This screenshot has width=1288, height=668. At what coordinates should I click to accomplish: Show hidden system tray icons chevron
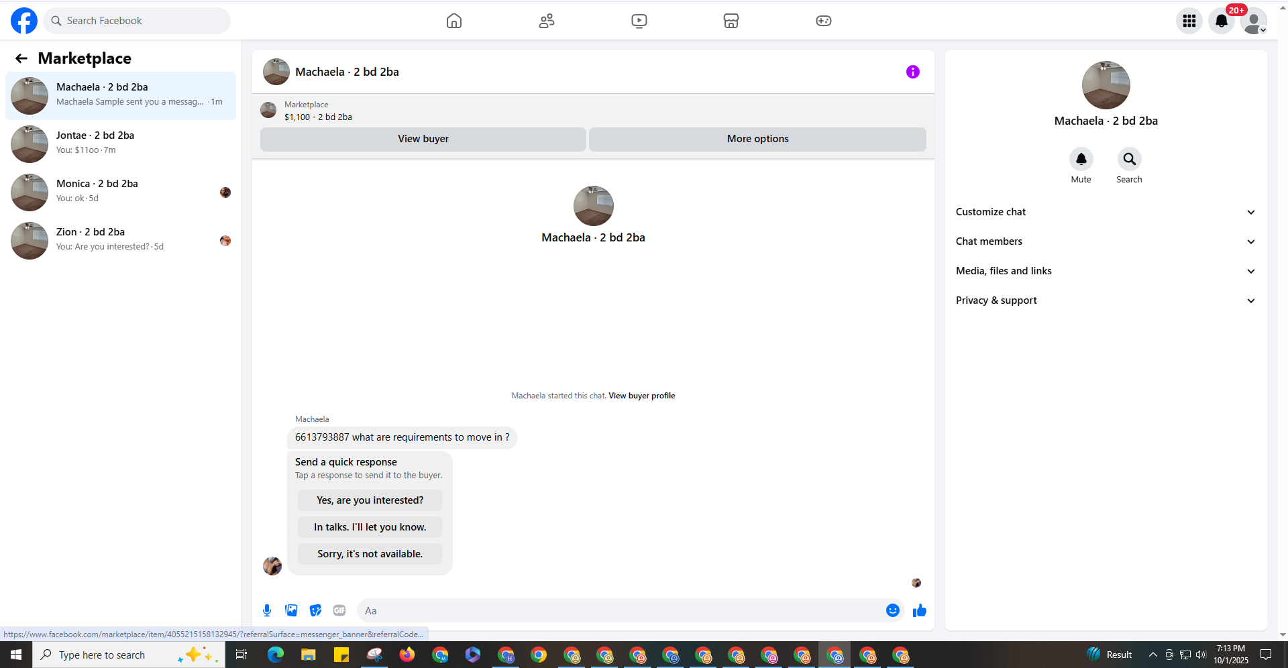[1152, 655]
